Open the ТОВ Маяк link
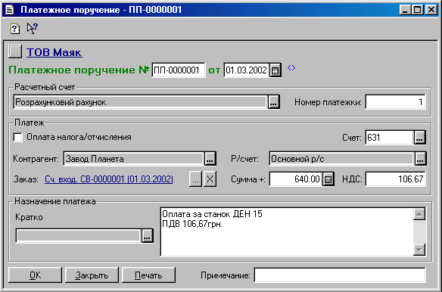Image resolution: width=442 pixels, height=292 pixels. pos(54,52)
